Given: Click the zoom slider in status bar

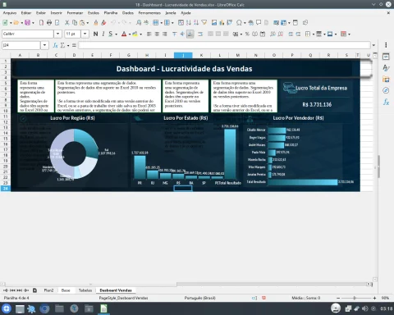Looking at the screenshot, I should point(356,298).
